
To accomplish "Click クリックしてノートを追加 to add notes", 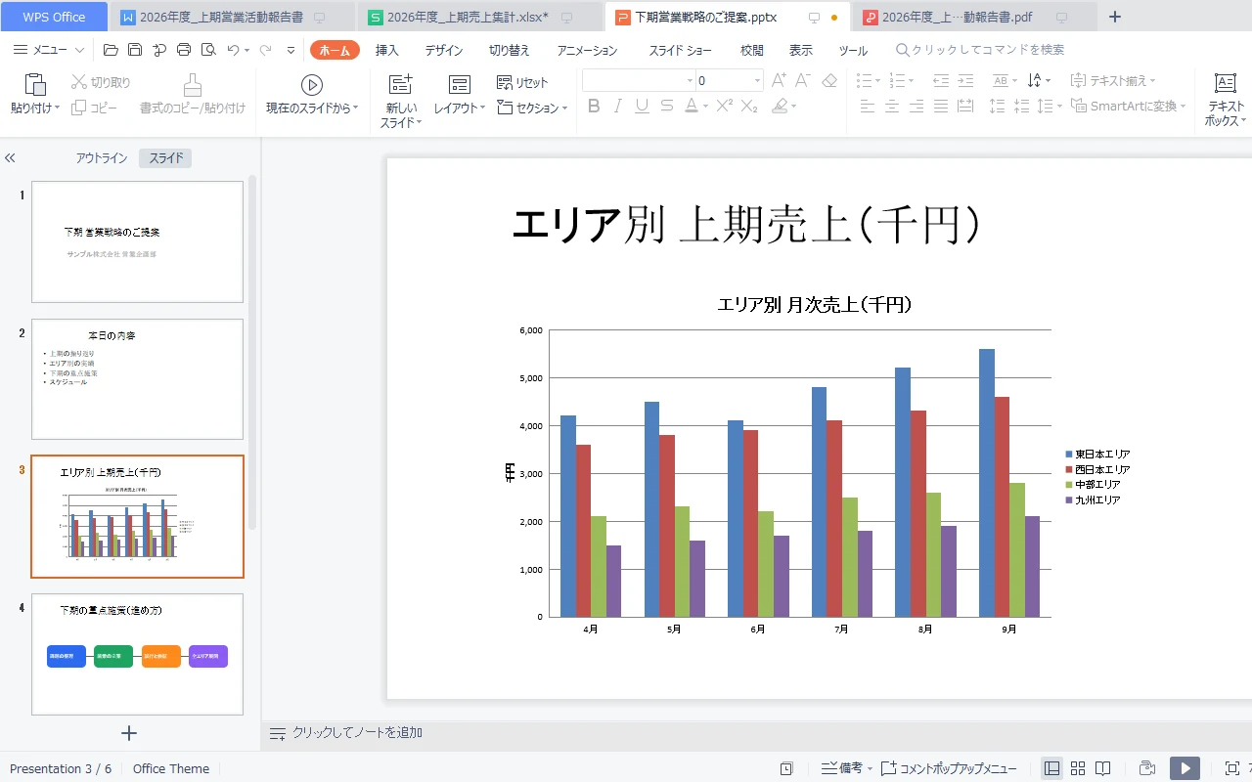I will (357, 732).
